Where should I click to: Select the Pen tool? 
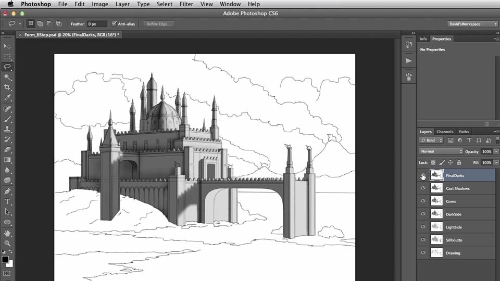point(7,191)
